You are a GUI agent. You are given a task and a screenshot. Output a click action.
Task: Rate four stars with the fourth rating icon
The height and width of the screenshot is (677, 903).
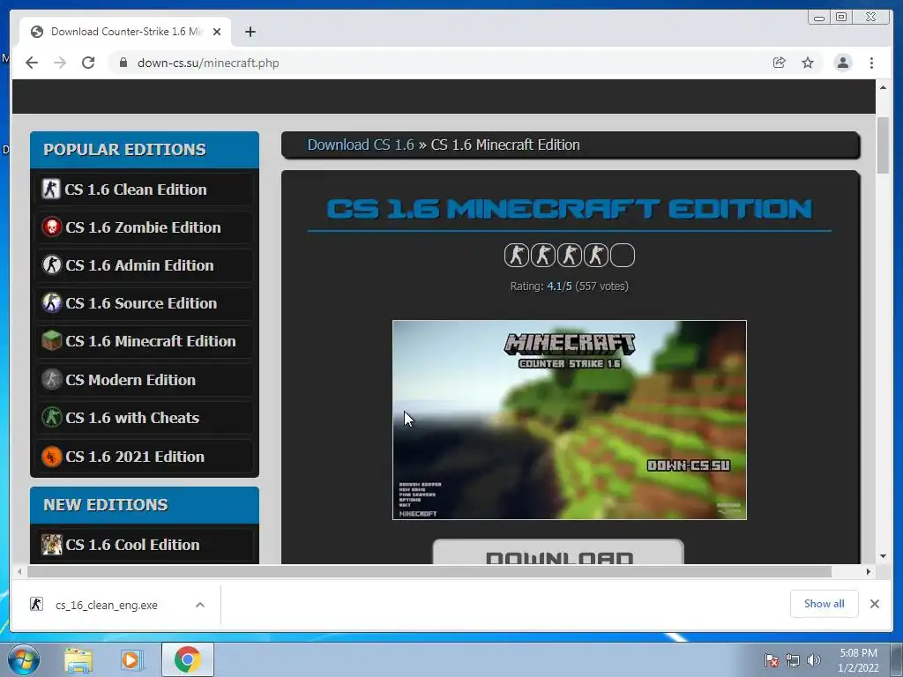[x=596, y=256]
